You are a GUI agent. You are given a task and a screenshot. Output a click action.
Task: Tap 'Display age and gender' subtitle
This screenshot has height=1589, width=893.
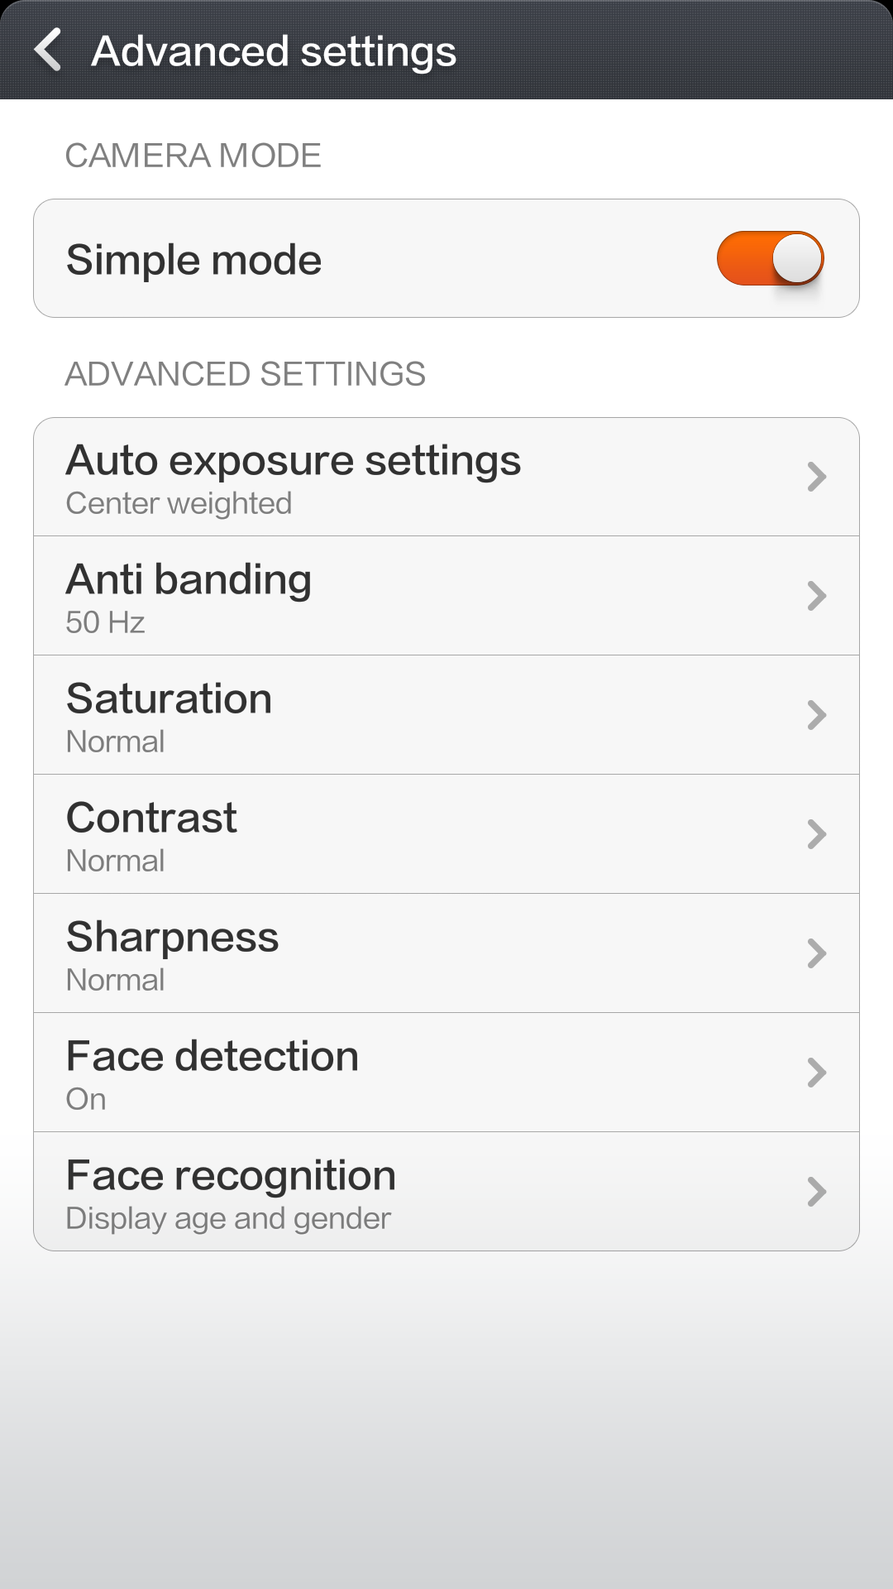(228, 1218)
